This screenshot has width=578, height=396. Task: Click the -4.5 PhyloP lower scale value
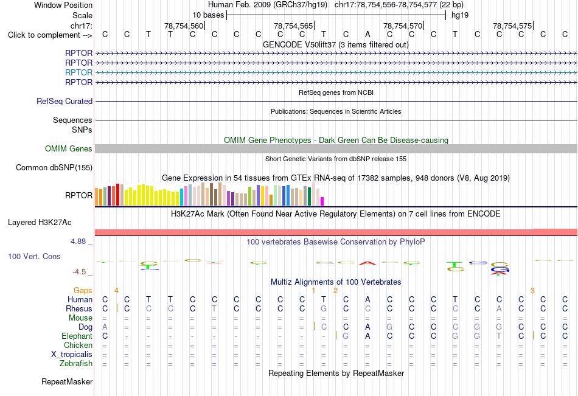click(x=79, y=272)
